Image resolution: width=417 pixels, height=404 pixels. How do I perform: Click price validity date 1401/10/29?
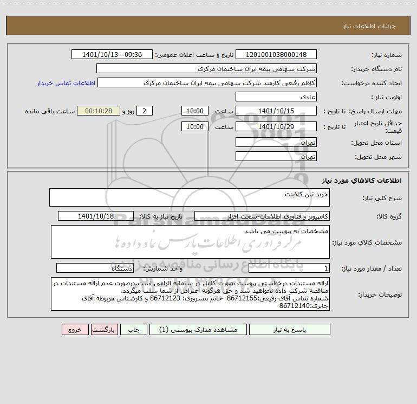pyautogui.click(x=276, y=126)
